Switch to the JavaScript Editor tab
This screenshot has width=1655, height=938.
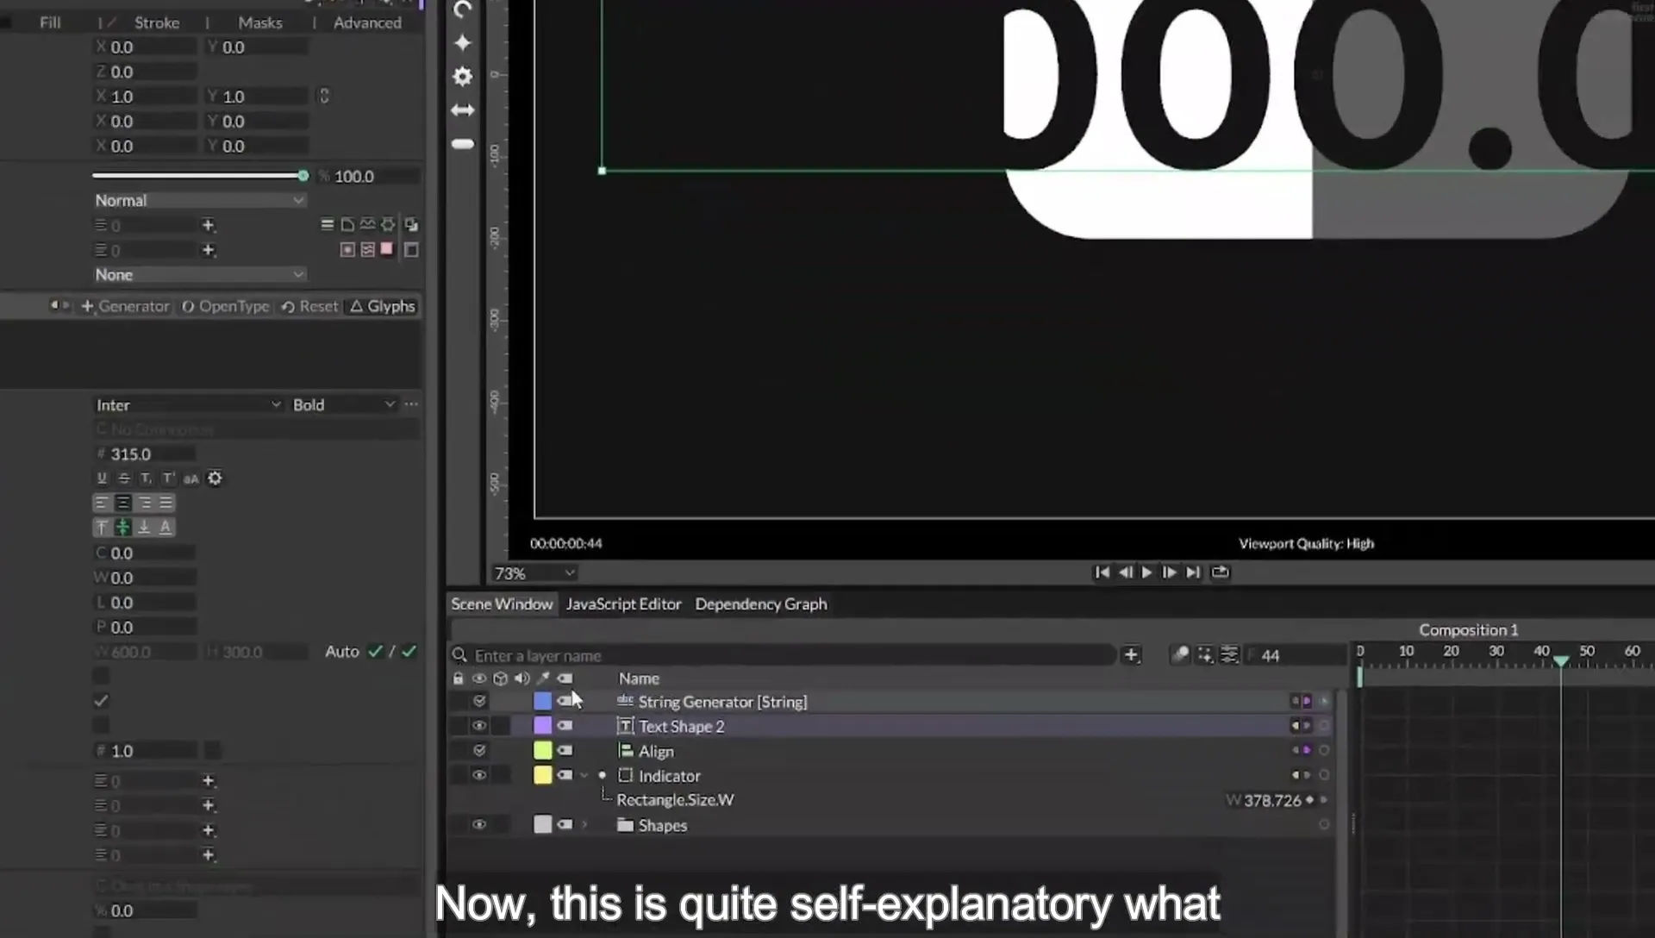click(623, 604)
